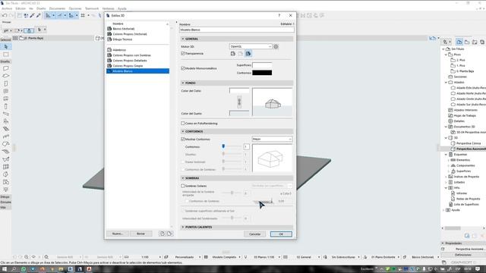Click the Contornos thickness value field

tap(246, 146)
